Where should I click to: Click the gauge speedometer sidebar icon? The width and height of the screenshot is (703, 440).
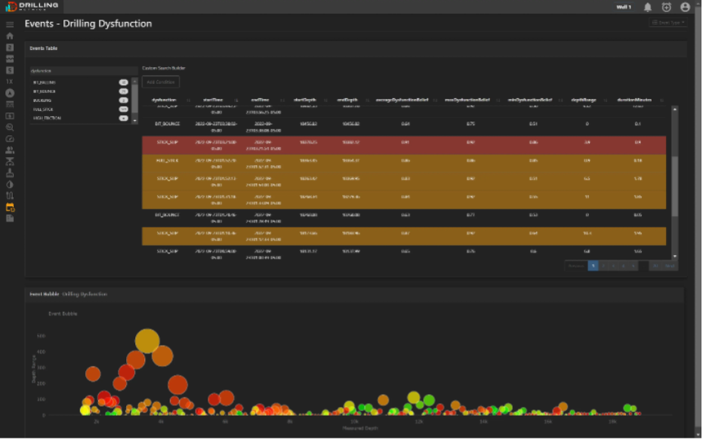click(10, 139)
